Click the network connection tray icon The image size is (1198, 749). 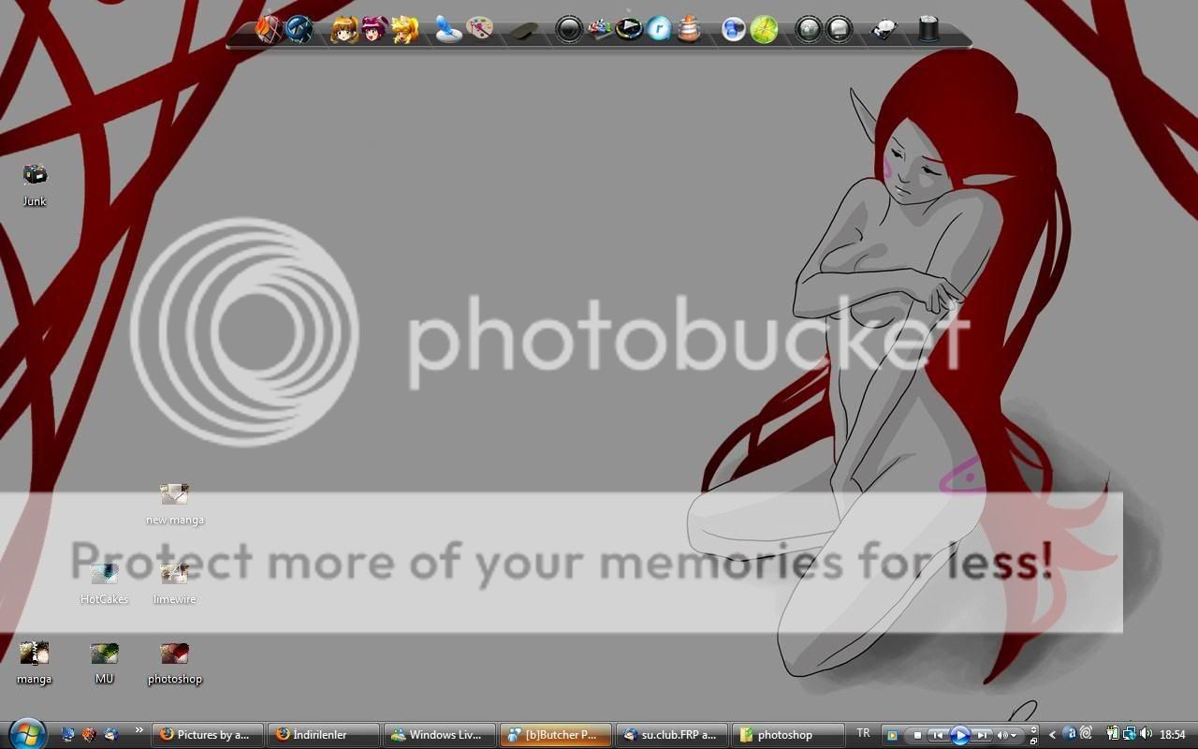1130,734
